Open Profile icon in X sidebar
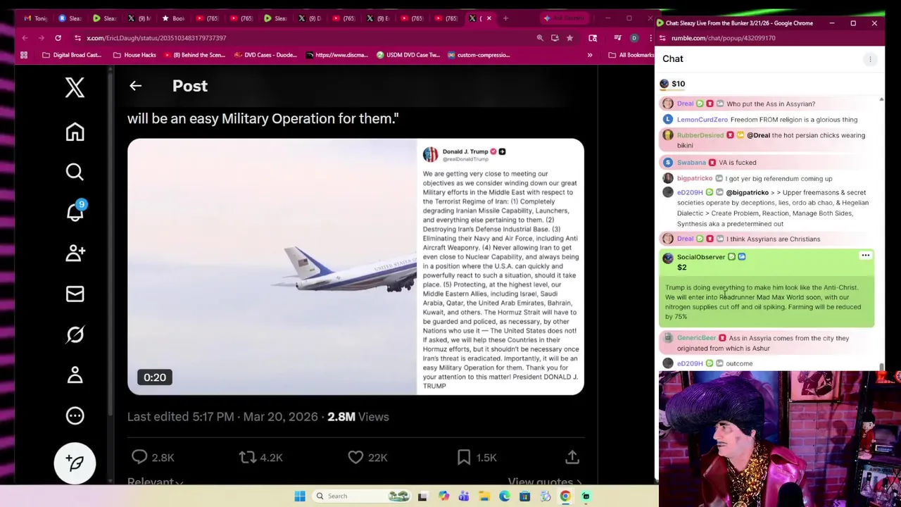Image resolution: width=901 pixels, height=507 pixels. [75, 375]
